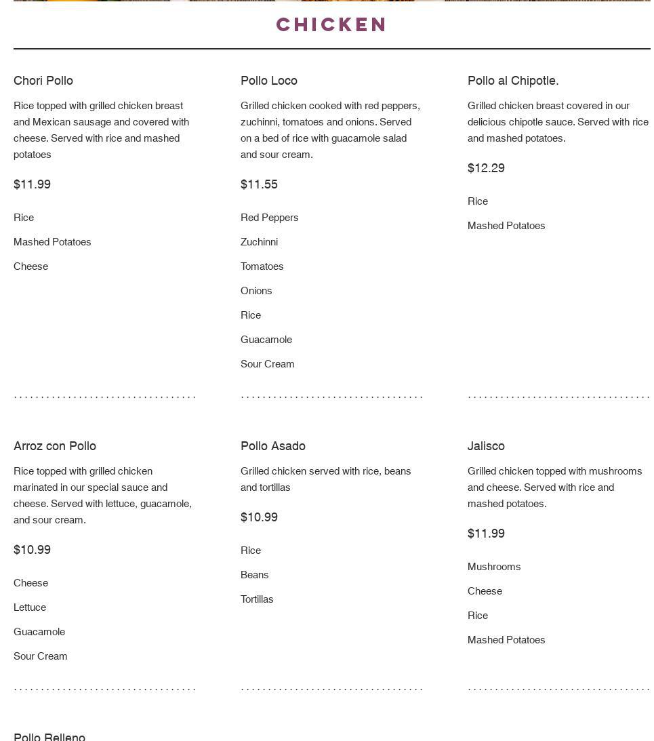Select the Chori Pollo dish title
Screen dimensions: 654x741
click(x=43, y=81)
